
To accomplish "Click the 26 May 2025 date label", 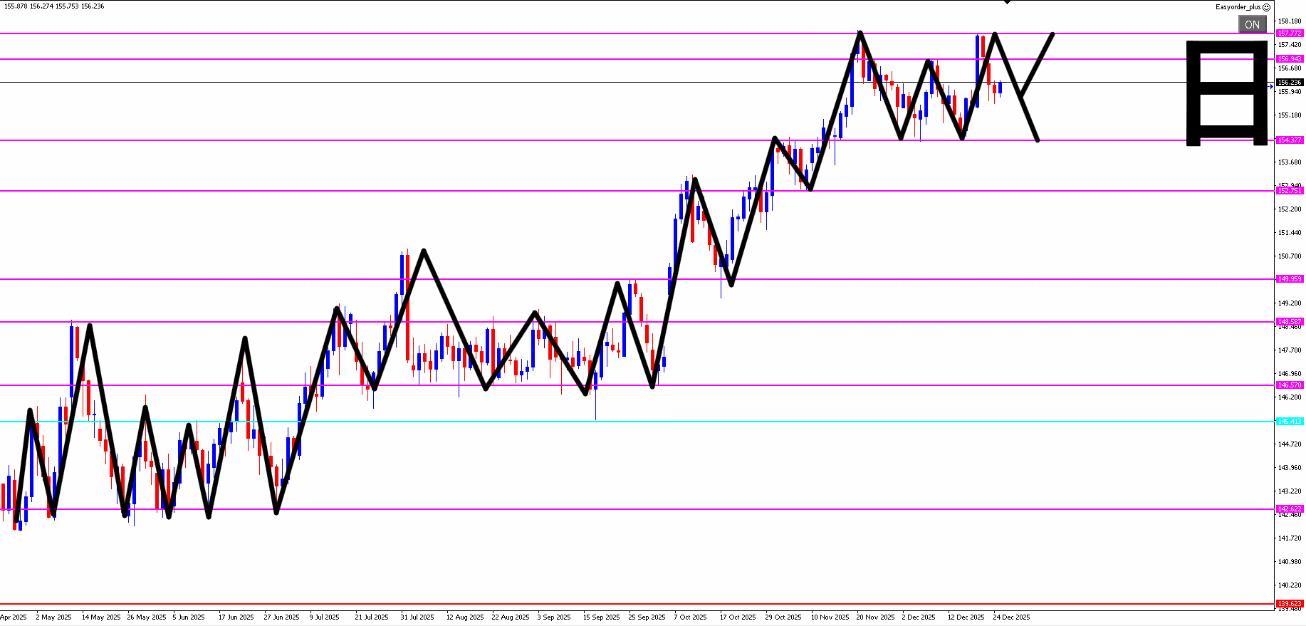I will [147, 617].
